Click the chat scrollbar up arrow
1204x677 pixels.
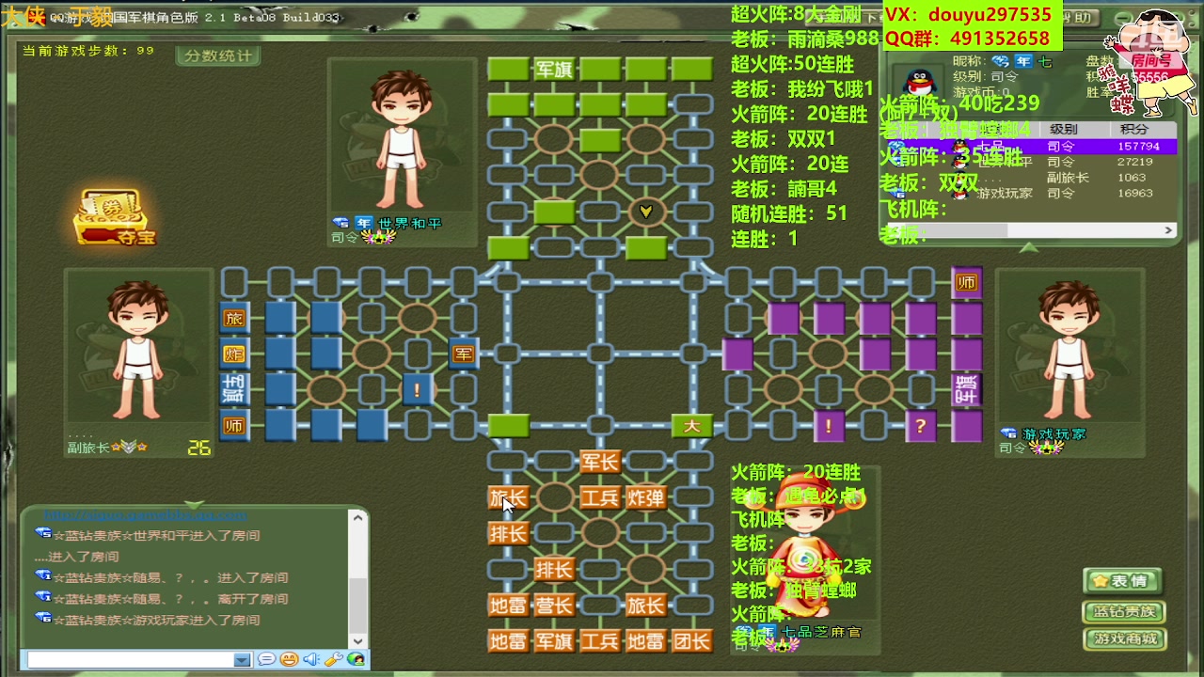[357, 516]
